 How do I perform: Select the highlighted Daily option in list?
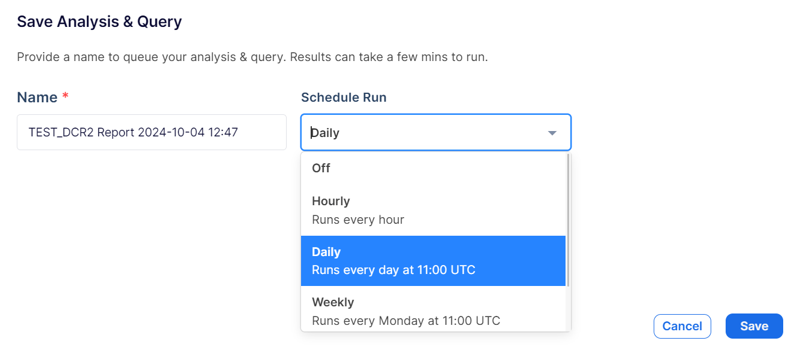pos(433,261)
